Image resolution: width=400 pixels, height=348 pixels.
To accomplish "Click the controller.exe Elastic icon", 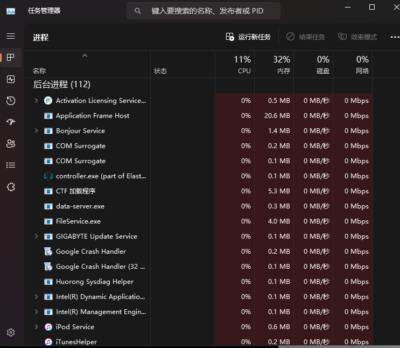I will 48,176.
